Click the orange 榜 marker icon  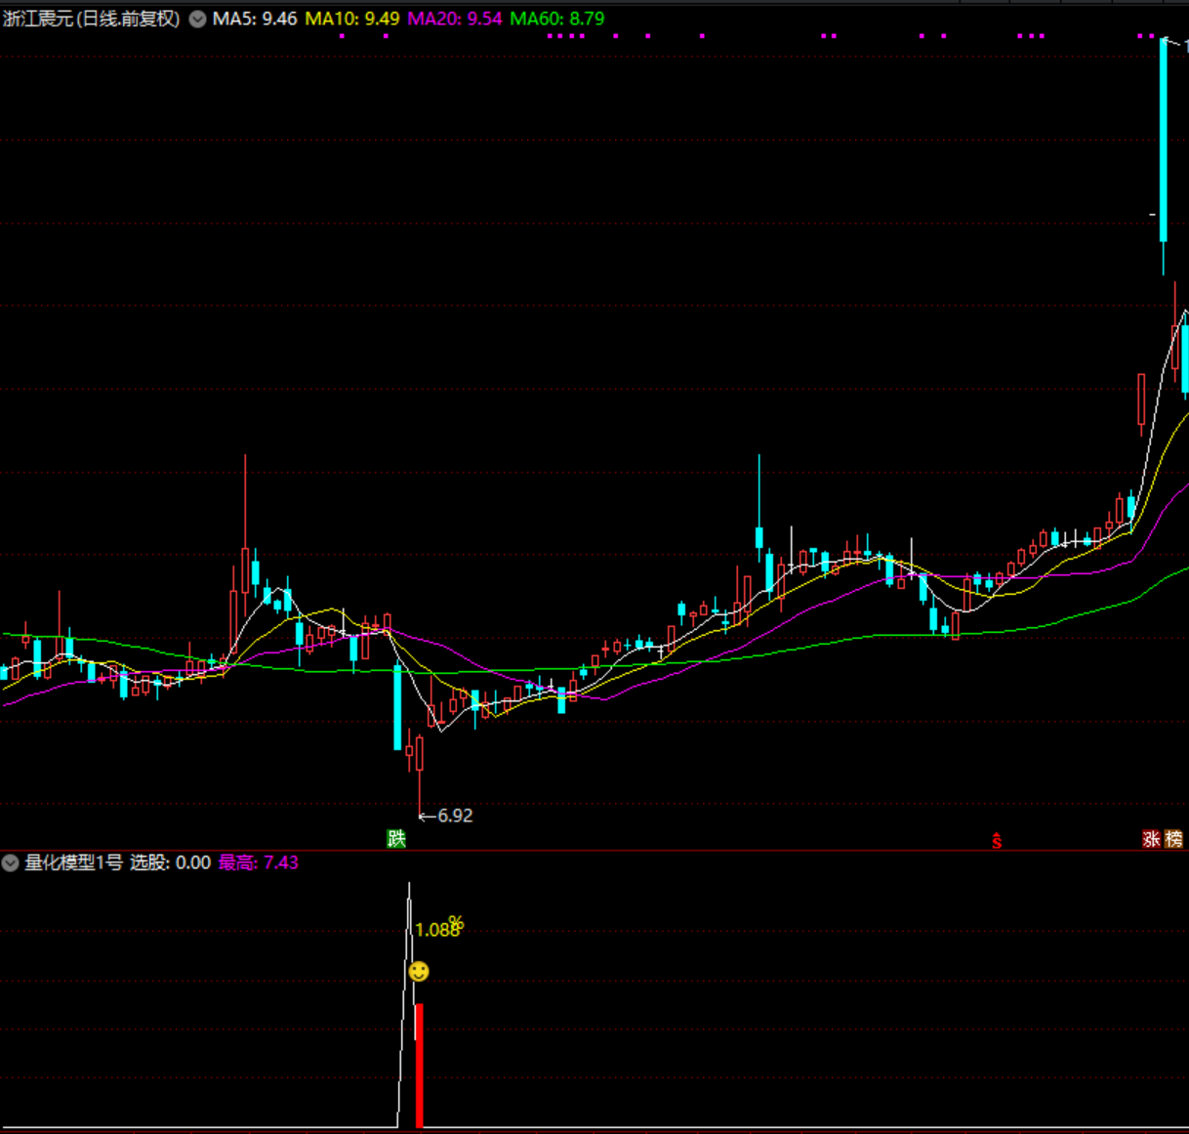click(1173, 839)
